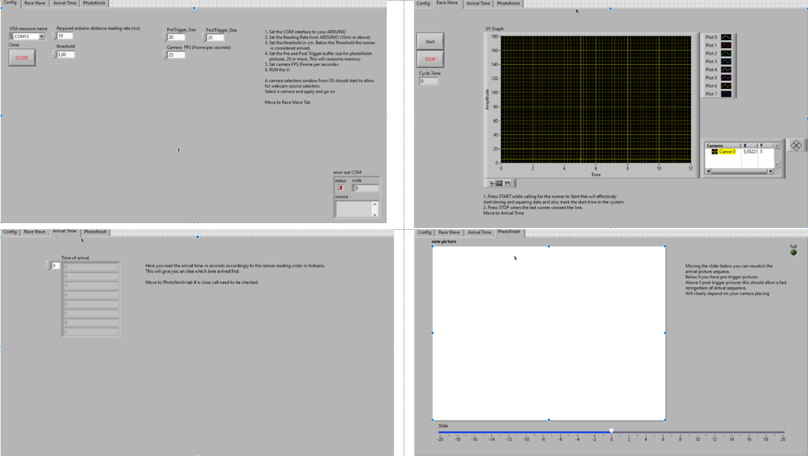808x456 pixels.
Task: Click the cursor legend horizontal scrollbar track
Action: click(x=740, y=172)
